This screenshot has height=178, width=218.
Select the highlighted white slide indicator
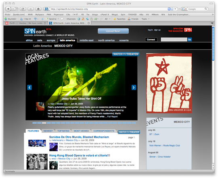coord(44,123)
